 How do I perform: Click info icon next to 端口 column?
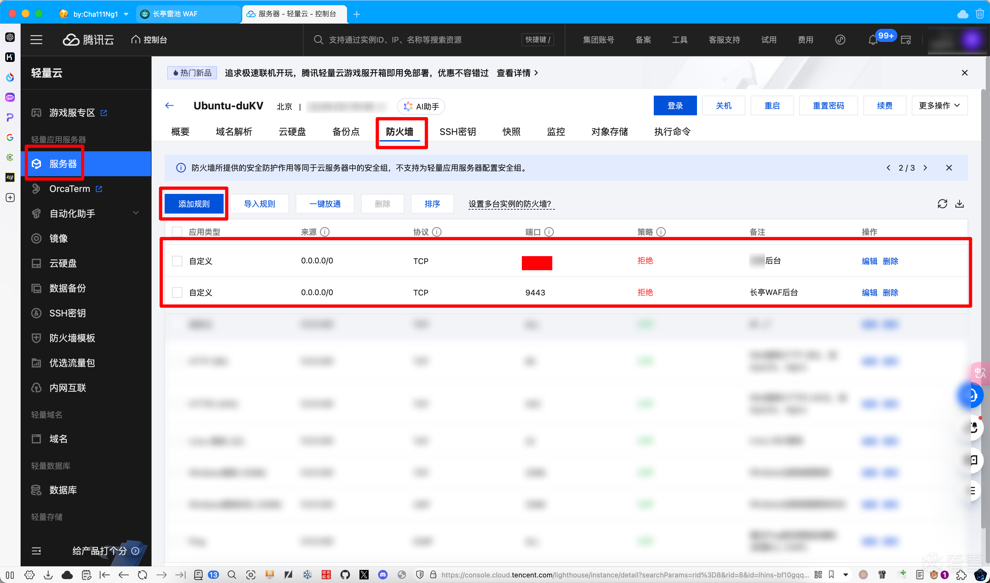pos(549,232)
